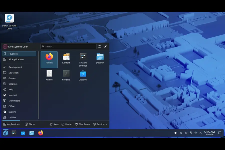The height and width of the screenshot is (150, 225).
Task: Open Discover from the taskbar
Action: click(x=23, y=133)
